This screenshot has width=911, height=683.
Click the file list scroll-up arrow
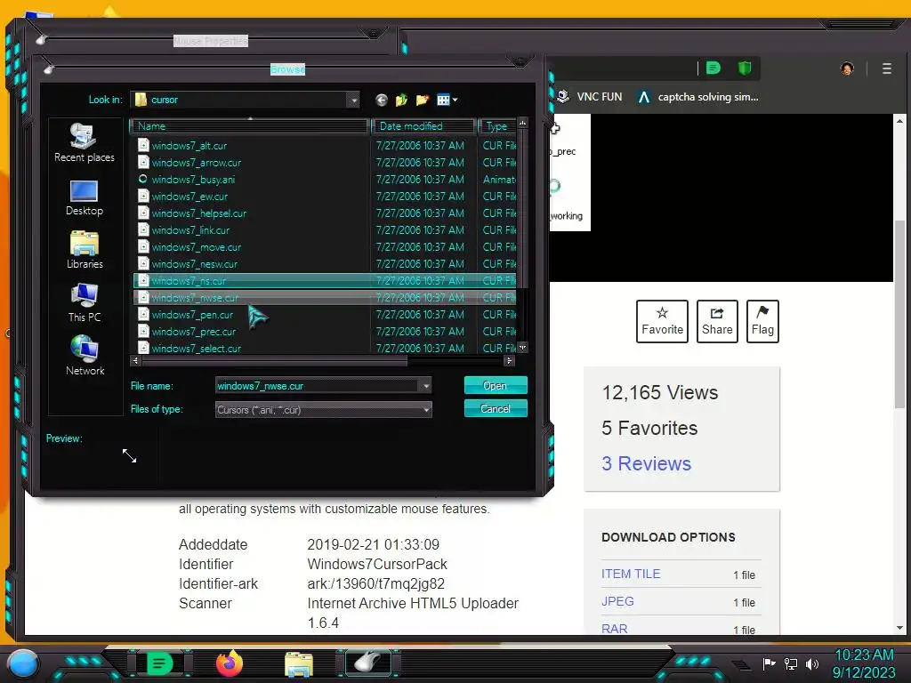(x=523, y=123)
